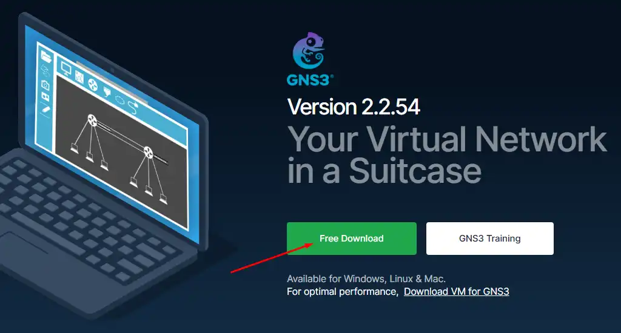621x333 pixels.
Task: Click the cable link icon in the laptop toolbar
Action: click(133, 107)
